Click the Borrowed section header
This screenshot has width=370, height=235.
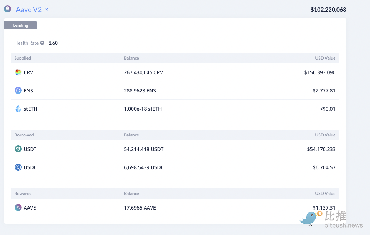pyautogui.click(x=24, y=135)
